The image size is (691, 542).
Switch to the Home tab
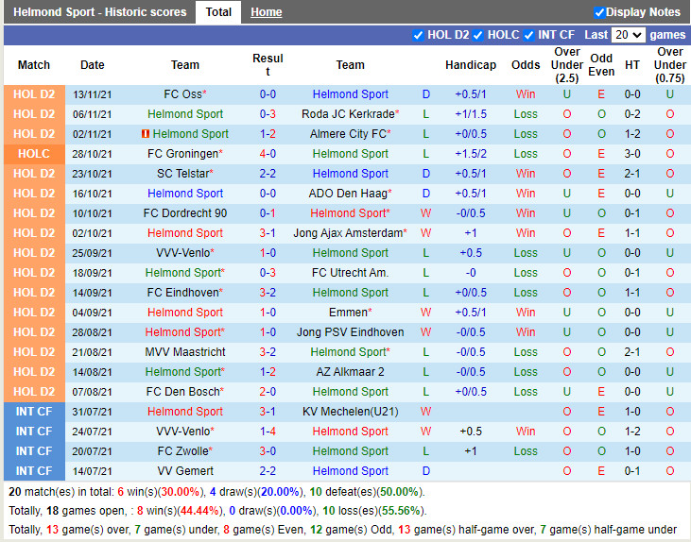point(266,12)
